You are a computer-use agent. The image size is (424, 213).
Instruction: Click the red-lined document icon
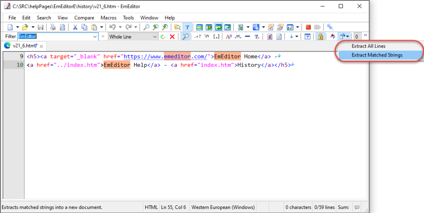(x=270, y=37)
